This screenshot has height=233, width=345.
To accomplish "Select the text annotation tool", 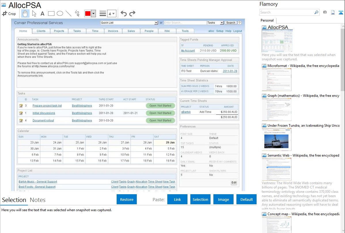I will (x=42, y=14).
